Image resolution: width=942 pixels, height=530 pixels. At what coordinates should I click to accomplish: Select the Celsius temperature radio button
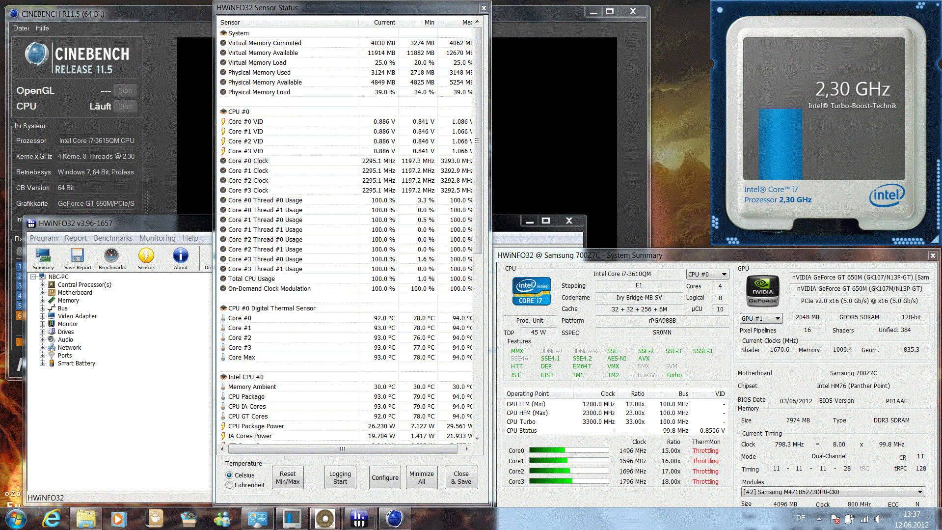pyautogui.click(x=229, y=475)
